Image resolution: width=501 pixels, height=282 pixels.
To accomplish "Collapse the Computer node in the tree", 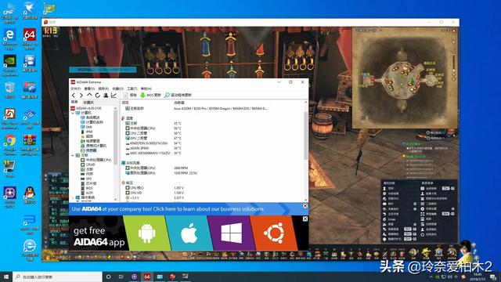I will pyautogui.click(x=73, y=113).
